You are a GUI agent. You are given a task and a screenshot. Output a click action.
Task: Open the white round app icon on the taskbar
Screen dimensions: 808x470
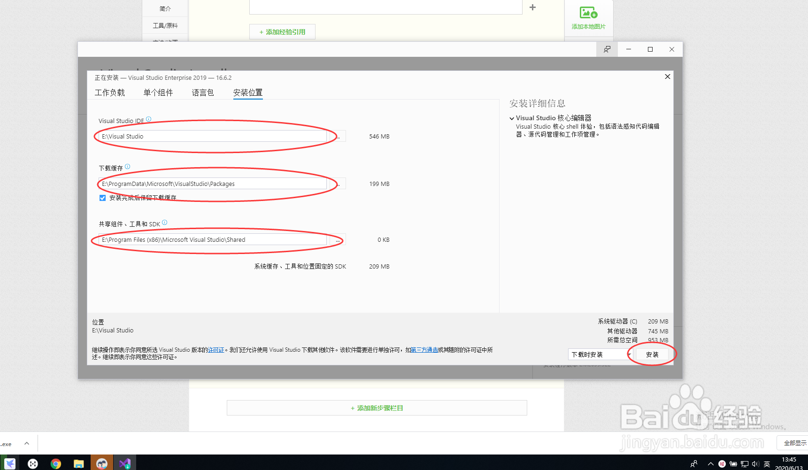pyautogui.click(x=33, y=464)
